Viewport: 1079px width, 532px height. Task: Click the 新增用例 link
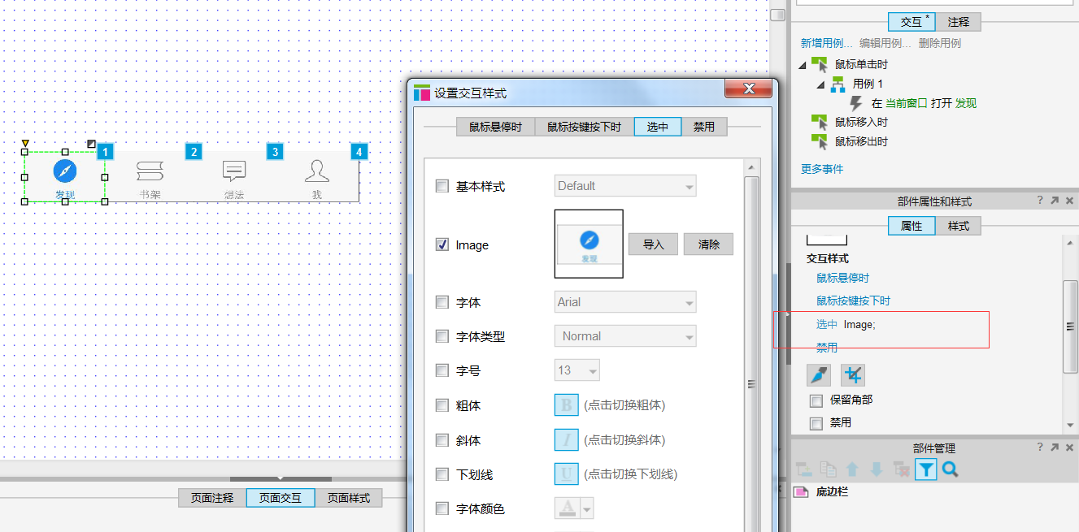pyautogui.click(x=827, y=43)
